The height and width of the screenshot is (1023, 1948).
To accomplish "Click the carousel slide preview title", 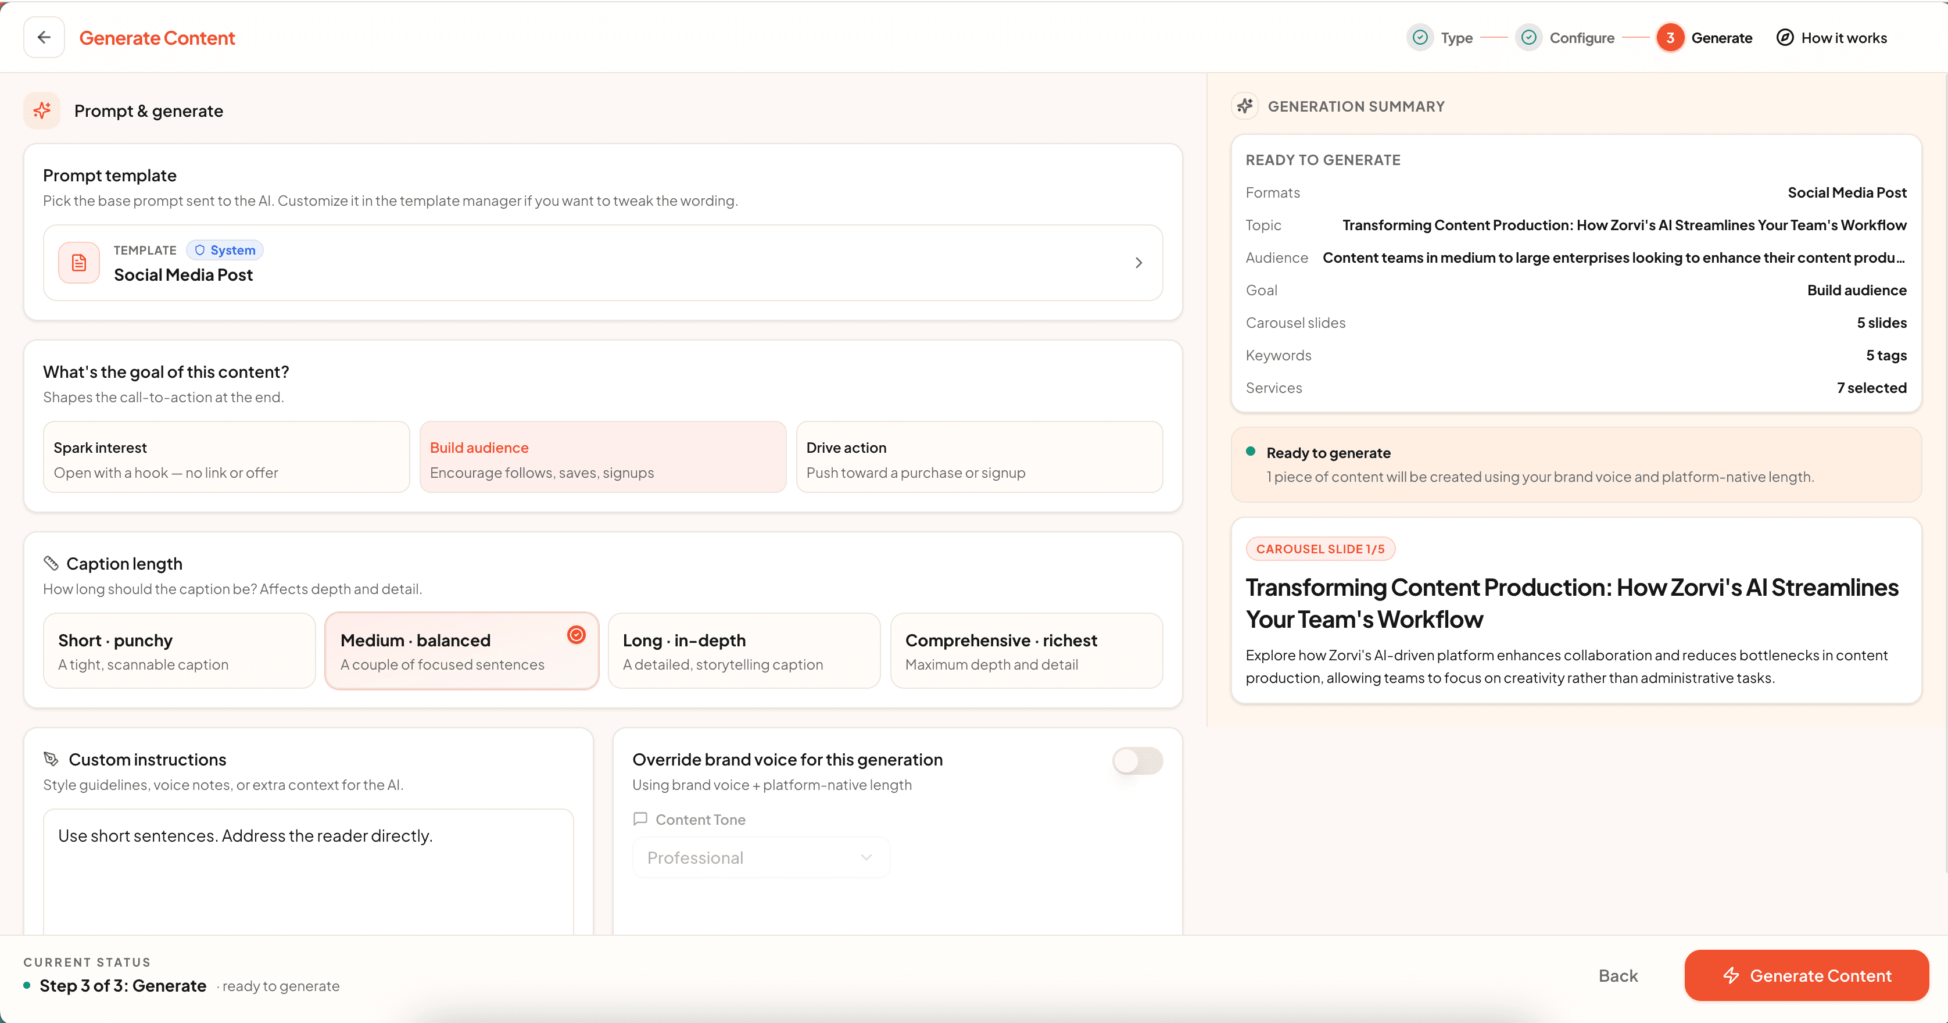I will point(1571,603).
